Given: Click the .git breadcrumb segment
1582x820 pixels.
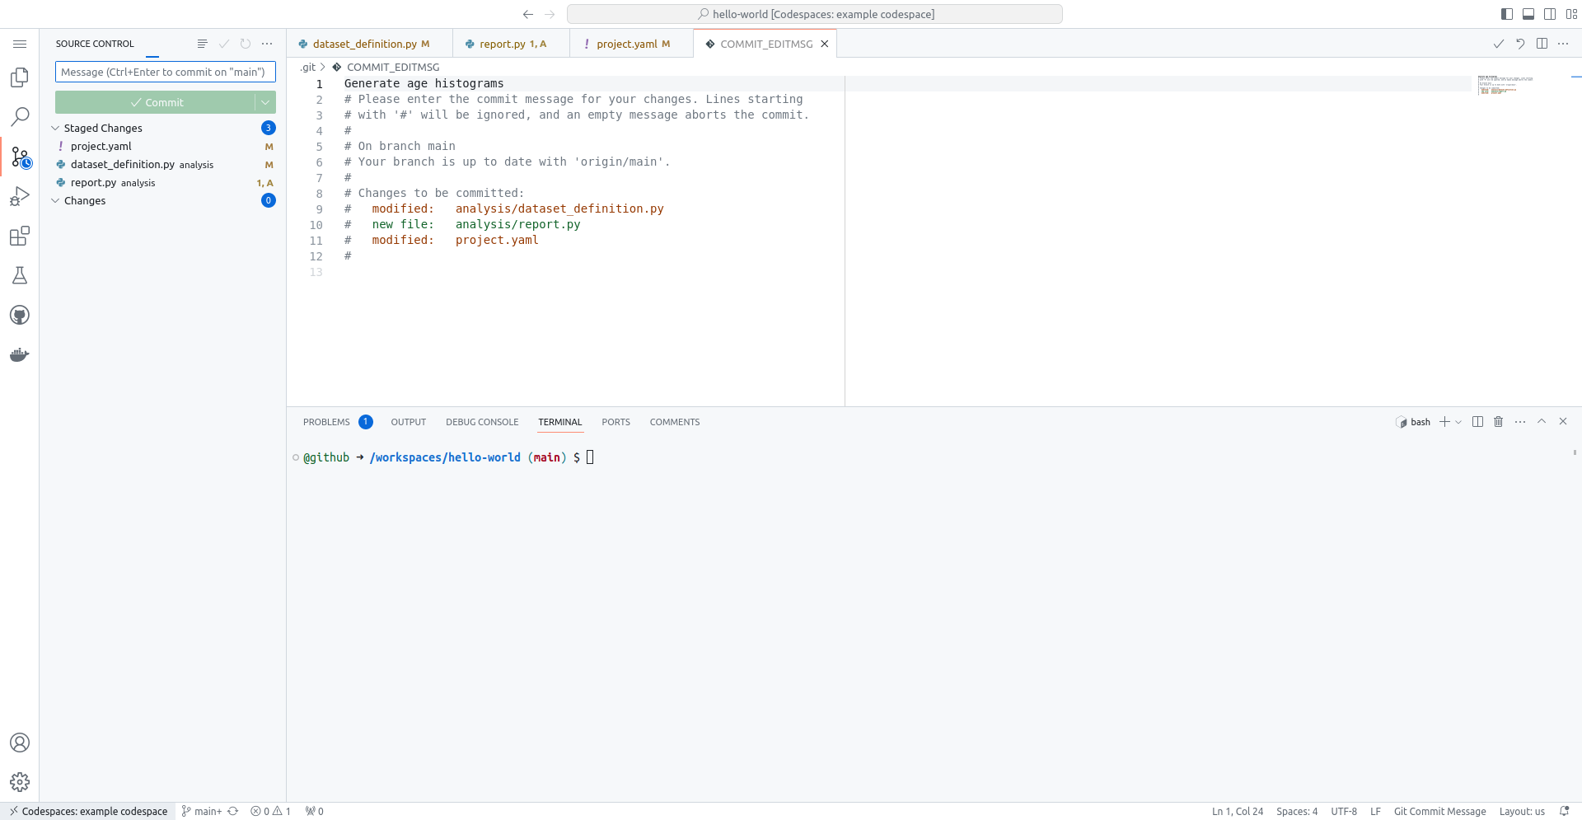Looking at the screenshot, I should coord(308,67).
